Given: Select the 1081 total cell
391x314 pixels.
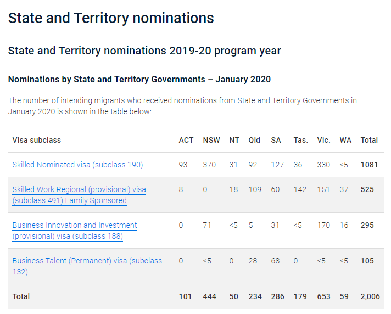Looking at the screenshot, I should (369, 165).
